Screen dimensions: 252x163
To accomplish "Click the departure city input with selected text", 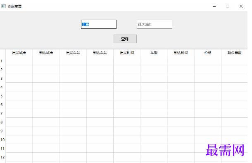I will (98, 24).
